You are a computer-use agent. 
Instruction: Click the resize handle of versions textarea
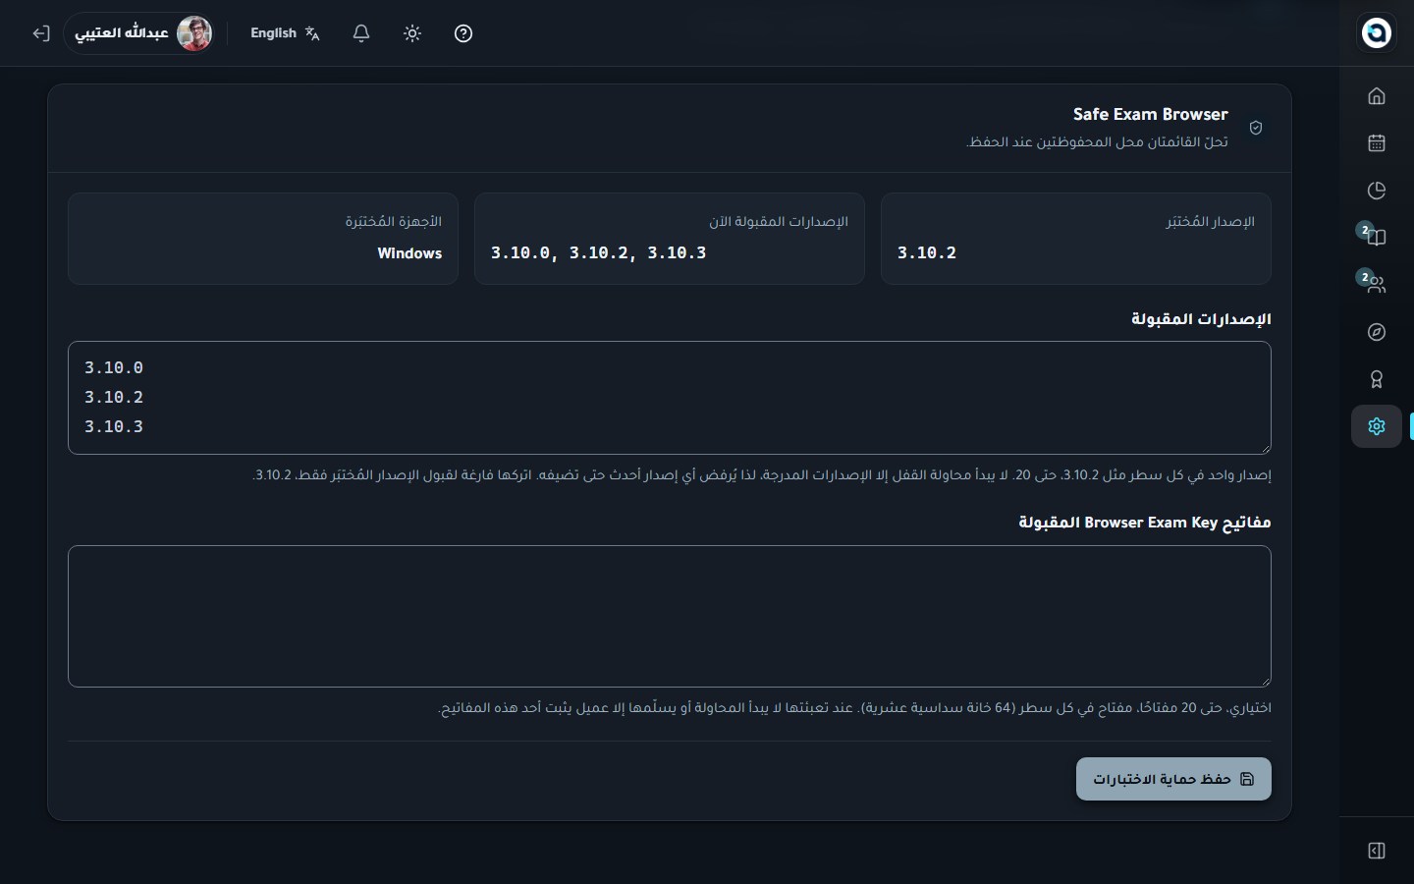pyautogui.click(x=1265, y=448)
